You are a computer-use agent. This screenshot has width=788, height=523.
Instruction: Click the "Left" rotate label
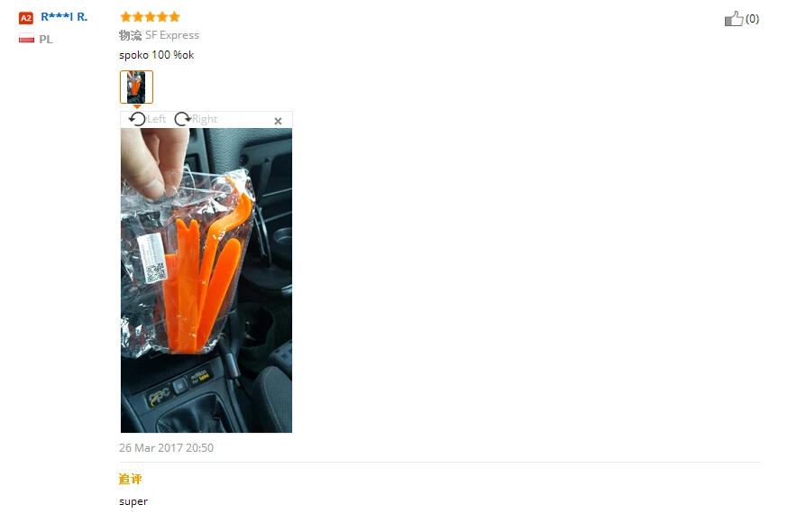[x=156, y=119]
